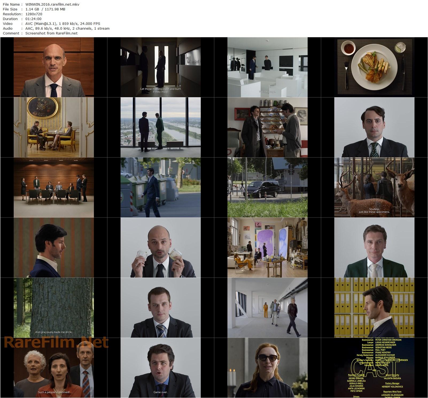Screen dimensions: 428x398
Task: Click the bald man holding cash frame
Action: point(161,247)
